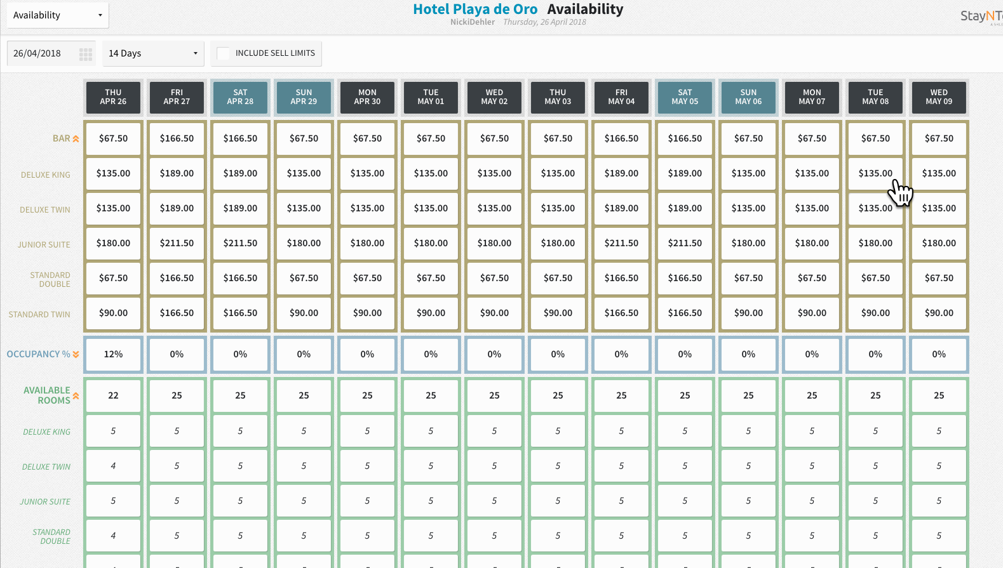Click Junior Suite rate for WED MAY 09
Screen dimensions: 1003x568
click(939, 243)
